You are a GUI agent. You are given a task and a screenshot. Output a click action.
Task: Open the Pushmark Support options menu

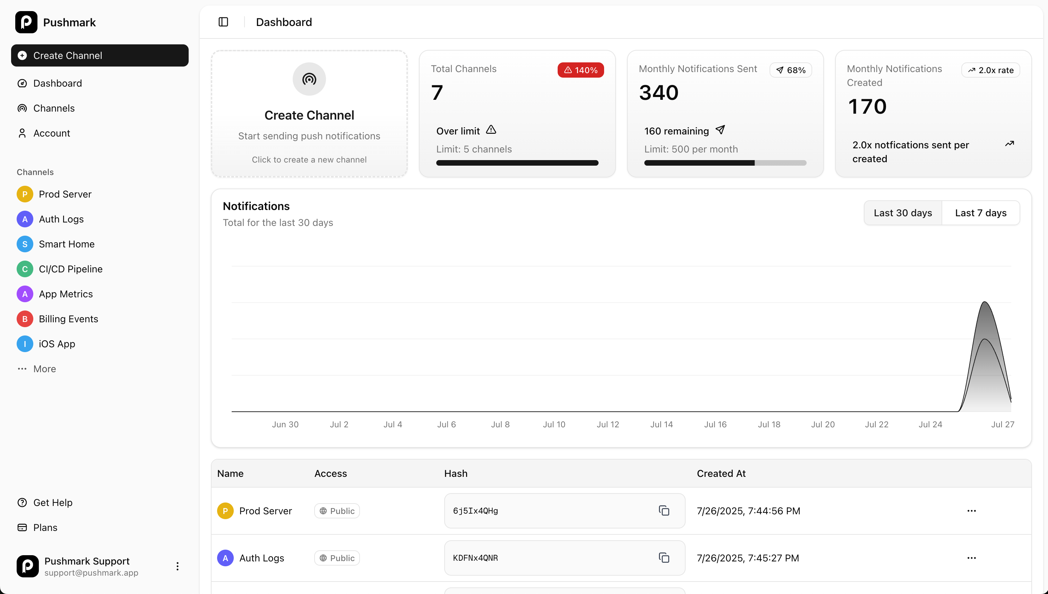point(178,566)
